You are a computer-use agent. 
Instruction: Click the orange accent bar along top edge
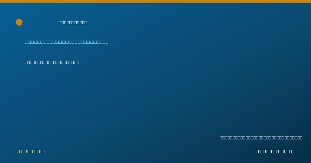click(x=155, y=1)
